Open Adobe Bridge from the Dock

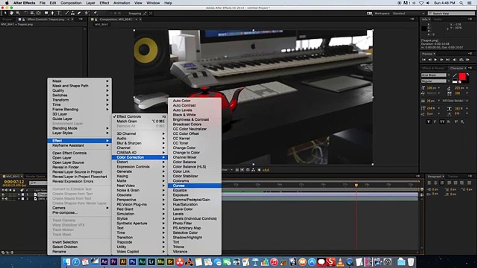pyautogui.click(x=170, y=262)
